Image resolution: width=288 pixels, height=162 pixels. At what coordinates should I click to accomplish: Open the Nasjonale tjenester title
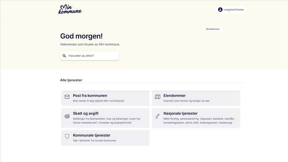[x=181, y=113]
